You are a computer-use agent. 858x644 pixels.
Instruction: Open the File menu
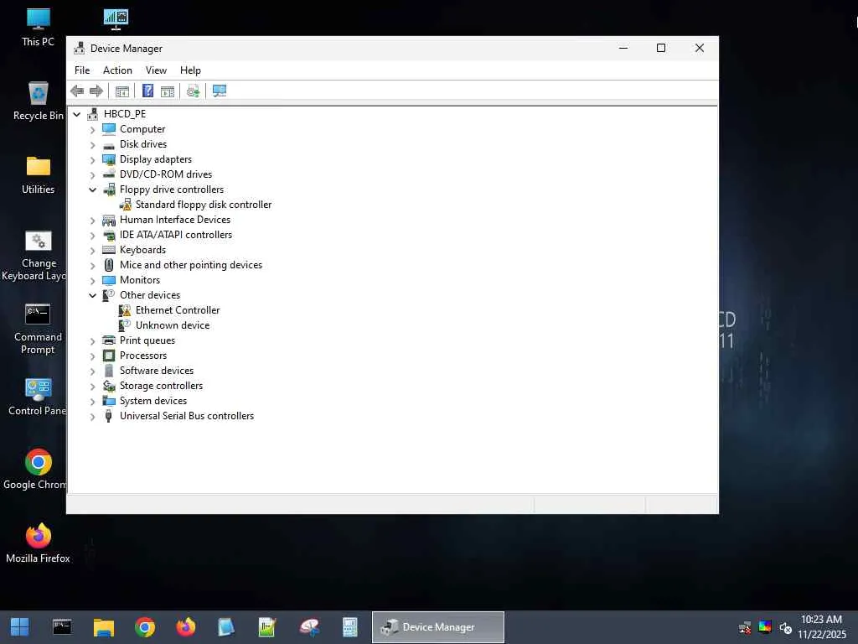82,70
